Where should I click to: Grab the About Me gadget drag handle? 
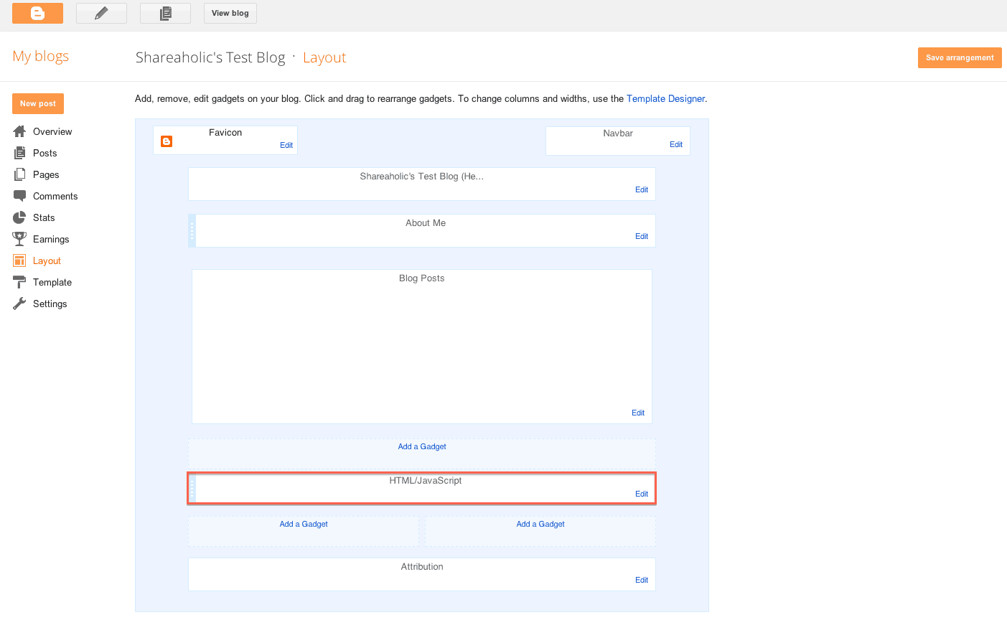coord(192,231)
